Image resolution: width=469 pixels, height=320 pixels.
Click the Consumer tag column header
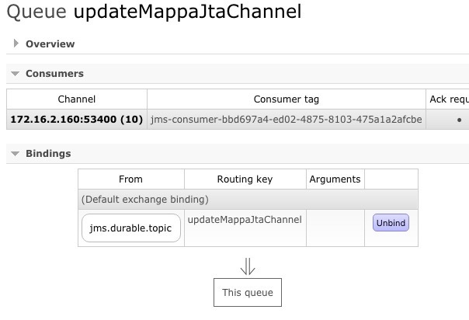tap(286, 99)
